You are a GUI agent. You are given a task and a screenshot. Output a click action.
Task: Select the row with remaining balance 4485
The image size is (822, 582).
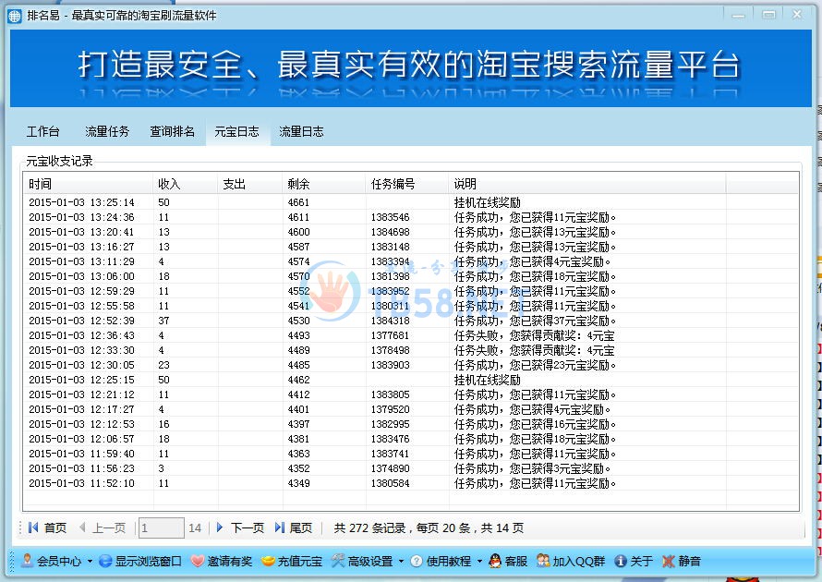pos(412,365)
